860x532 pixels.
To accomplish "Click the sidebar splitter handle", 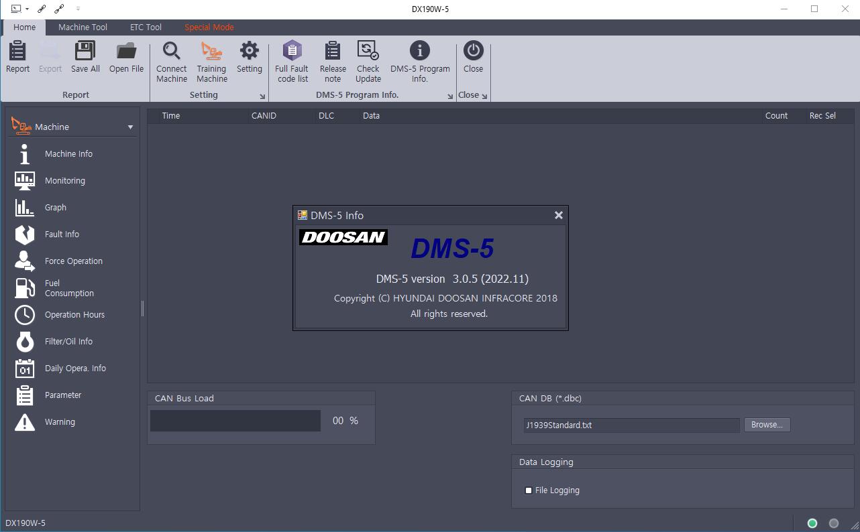I will (x=142, y=309).
